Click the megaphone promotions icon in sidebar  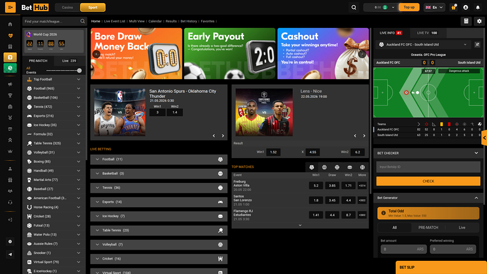point(10,84)
